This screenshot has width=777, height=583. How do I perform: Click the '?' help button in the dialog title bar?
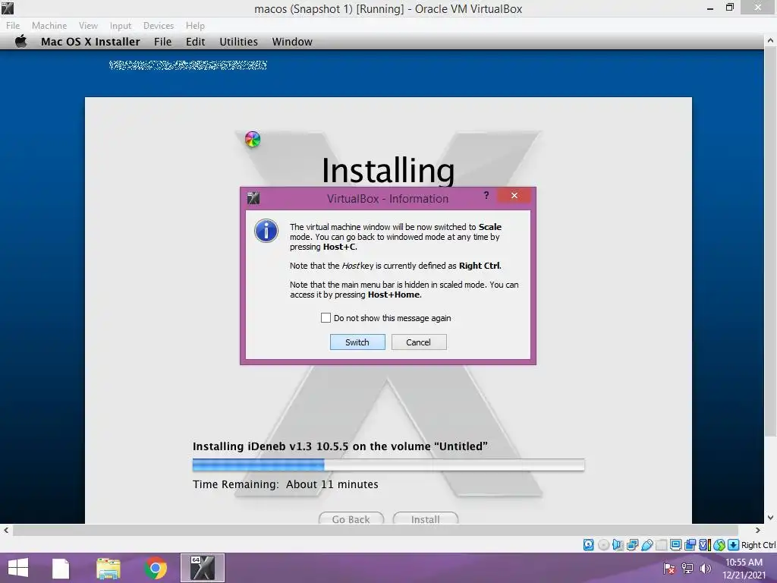(486, 195)
